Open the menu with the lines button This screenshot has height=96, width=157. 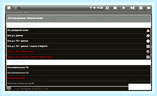pyautogui.click(x=141, y=8)
